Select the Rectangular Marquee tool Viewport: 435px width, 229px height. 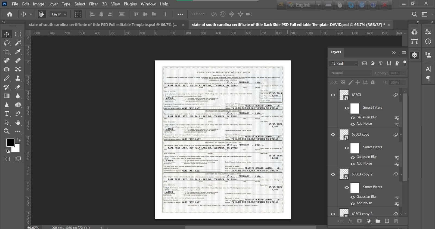tap(18, 34)
